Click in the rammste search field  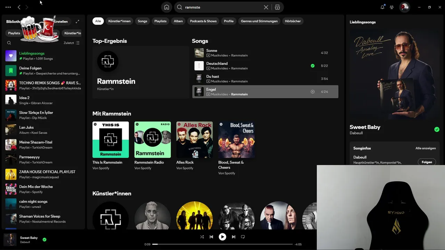coord(222,7)
